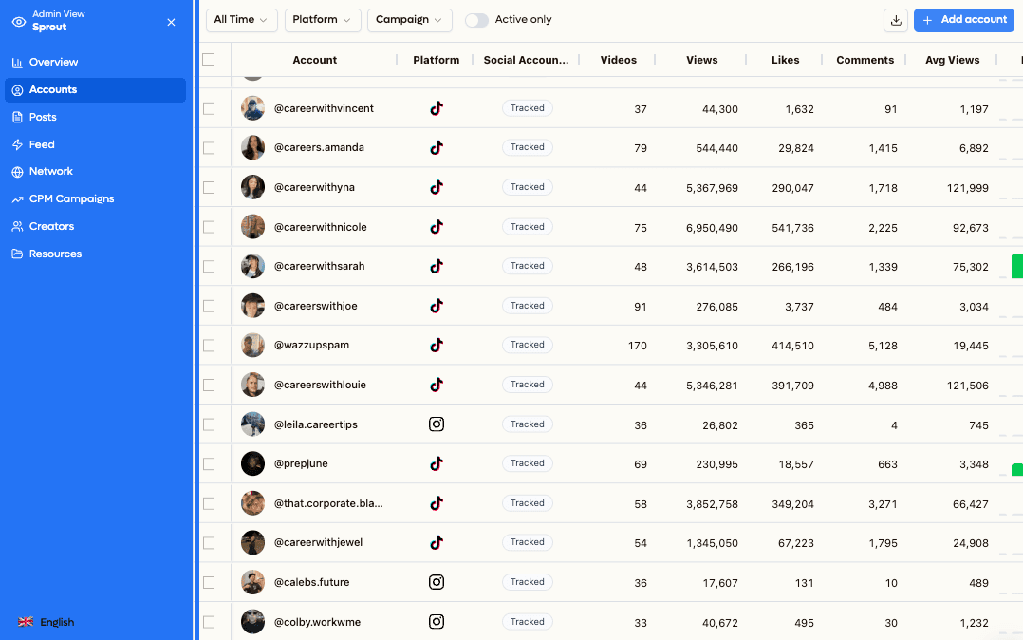Enable the Active only toggle
The image size is (1023, 640).
(476, 19)
